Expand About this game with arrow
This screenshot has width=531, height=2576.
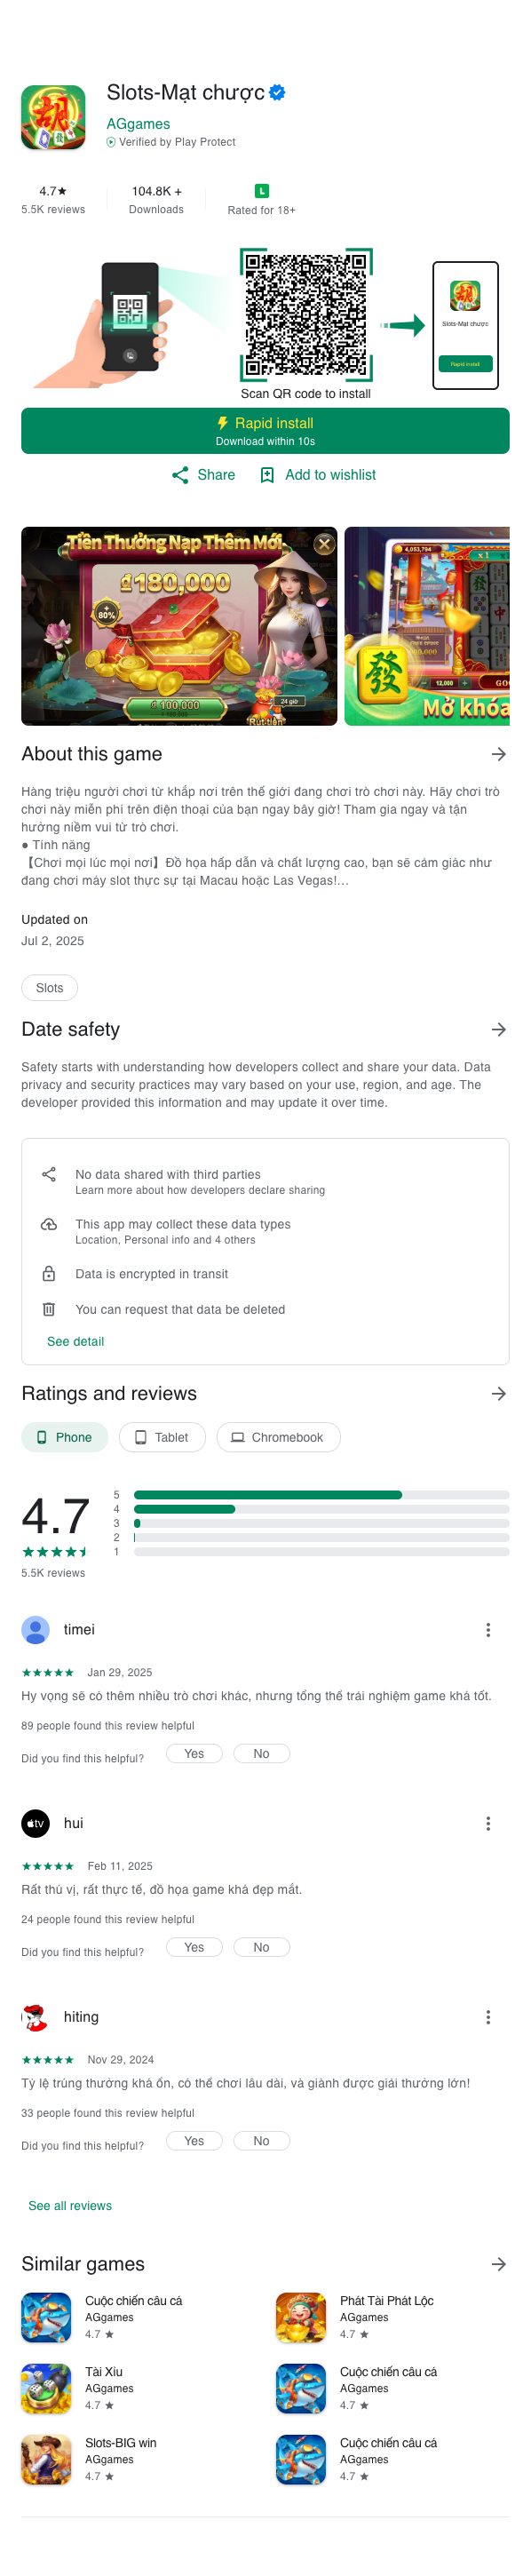pyautogui.click(x=499, y=754)
